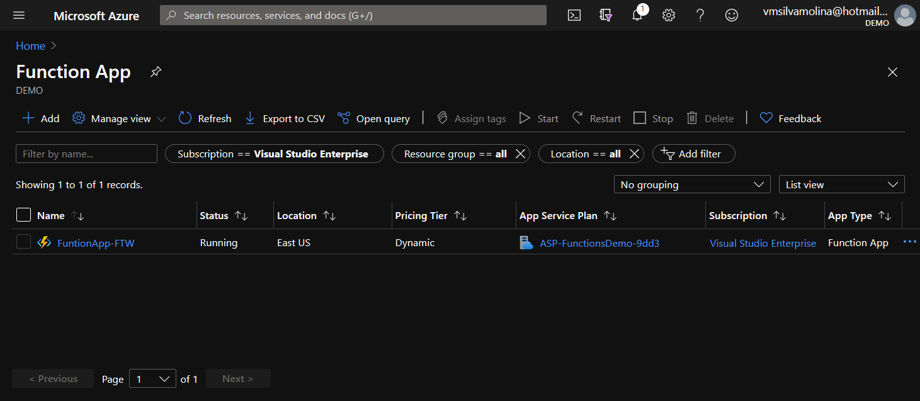
Task: Click the Running status cell
Action: (219, 243)
